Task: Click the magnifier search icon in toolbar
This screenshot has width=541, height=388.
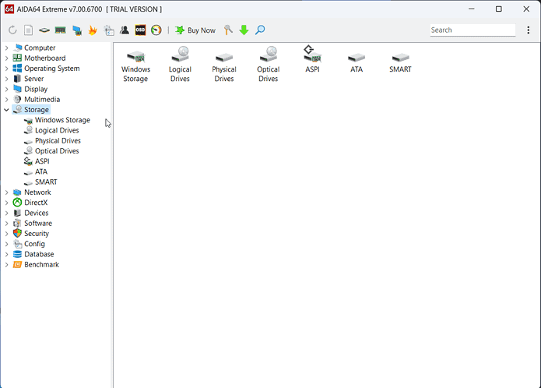Action: (260, 30)
